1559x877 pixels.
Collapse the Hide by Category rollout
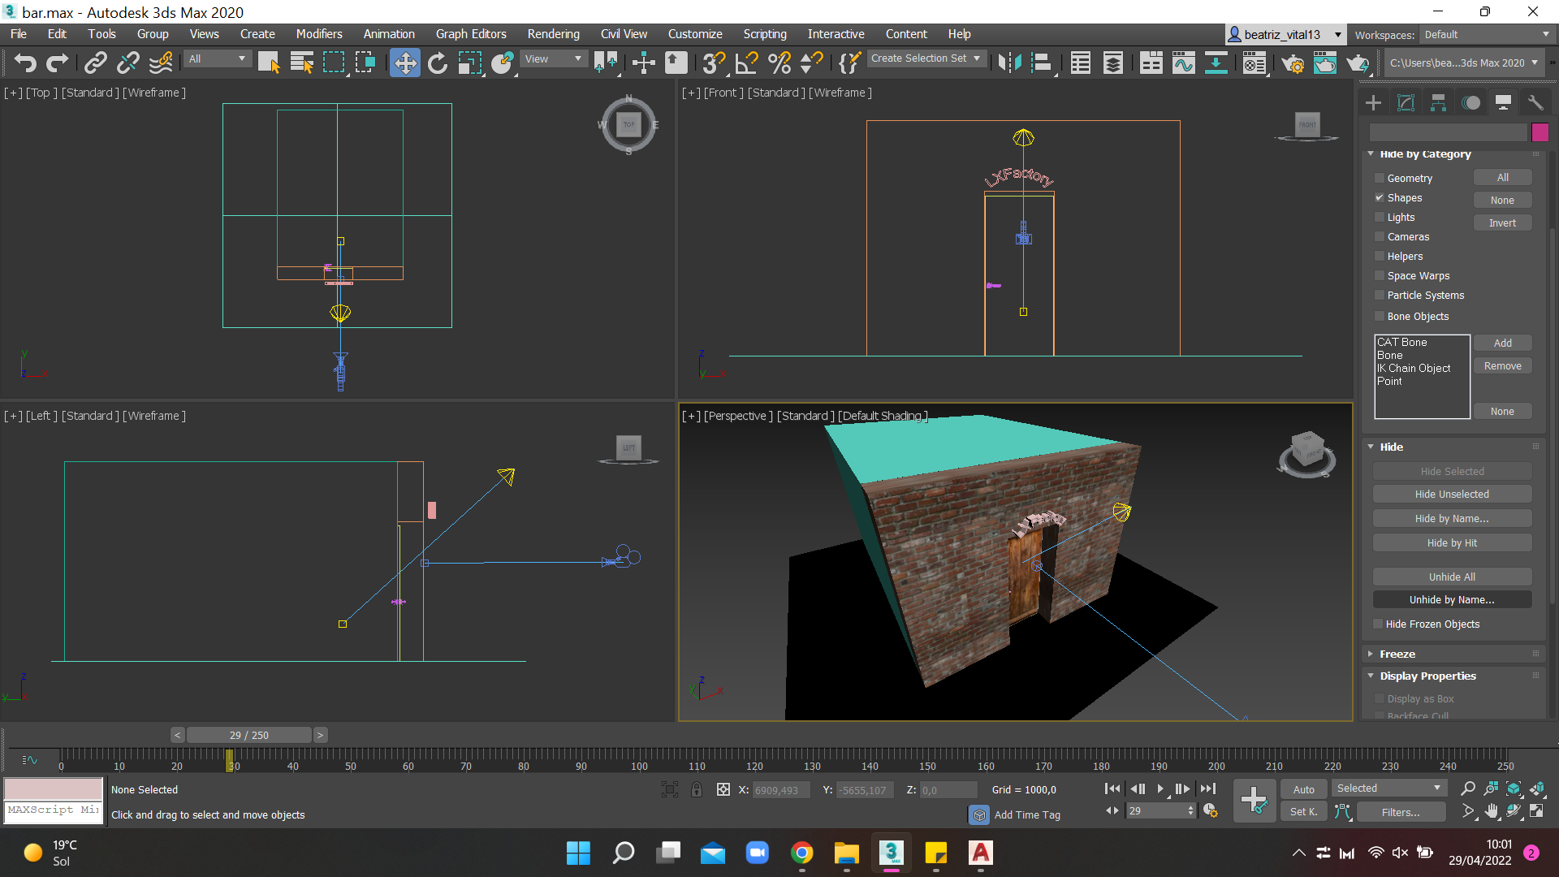point(1425,153)
